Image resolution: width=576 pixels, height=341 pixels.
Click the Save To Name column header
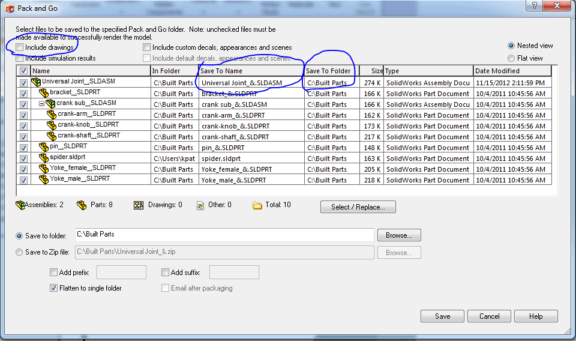251,71
